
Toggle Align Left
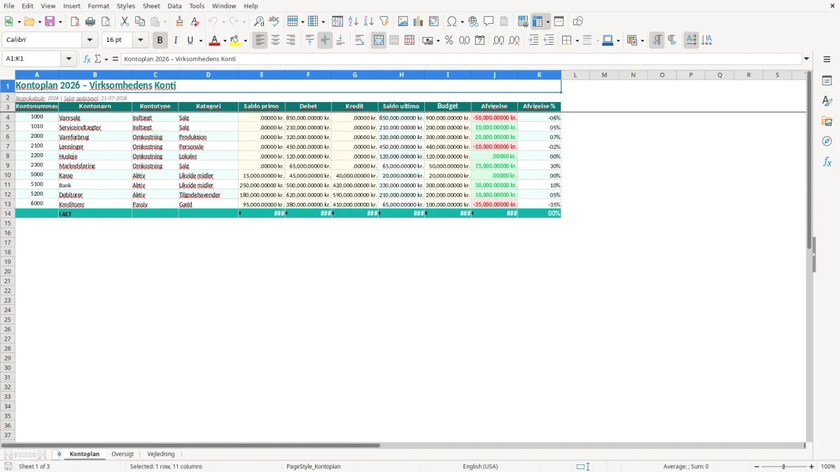coord(260,41)
